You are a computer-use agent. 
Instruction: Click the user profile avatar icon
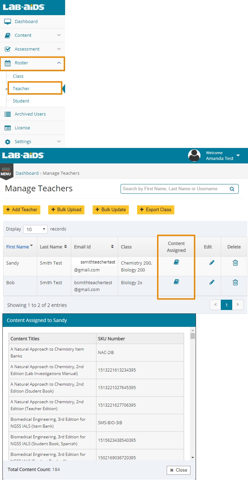tap(194, 156)
